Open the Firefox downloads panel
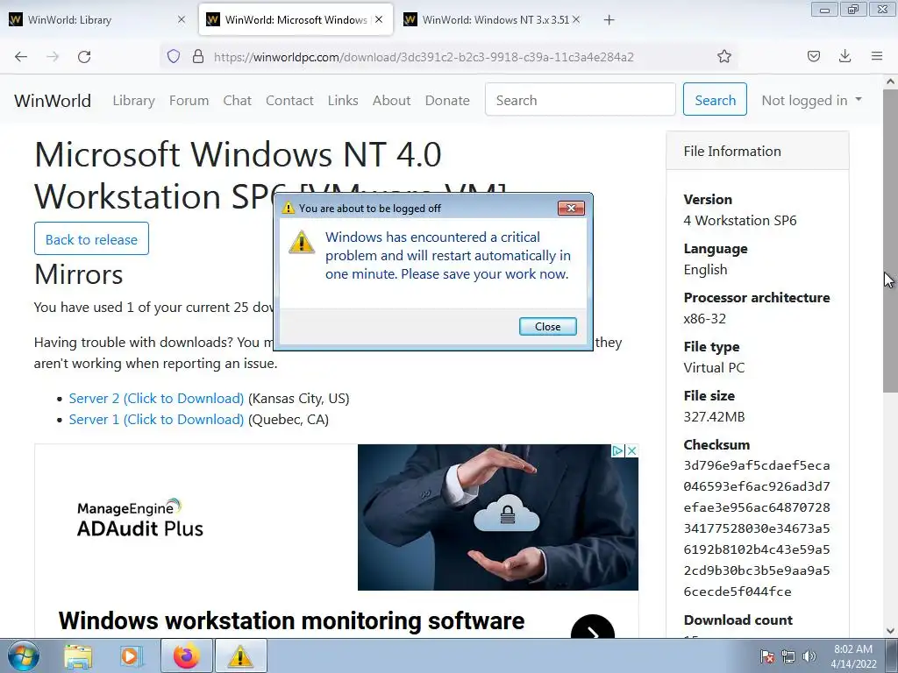Image resolution: width=898 pixels, height=673 pixels. click(x=845, y=56)
